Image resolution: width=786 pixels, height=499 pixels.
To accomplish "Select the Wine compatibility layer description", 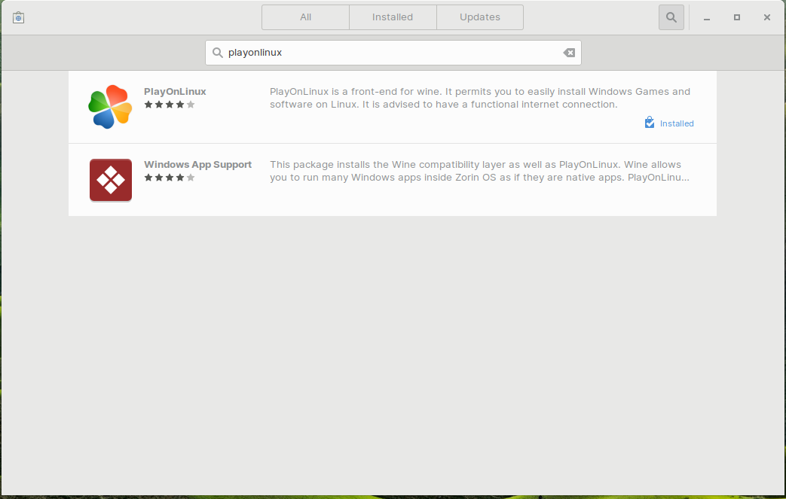I will click(x=480, y=171).
